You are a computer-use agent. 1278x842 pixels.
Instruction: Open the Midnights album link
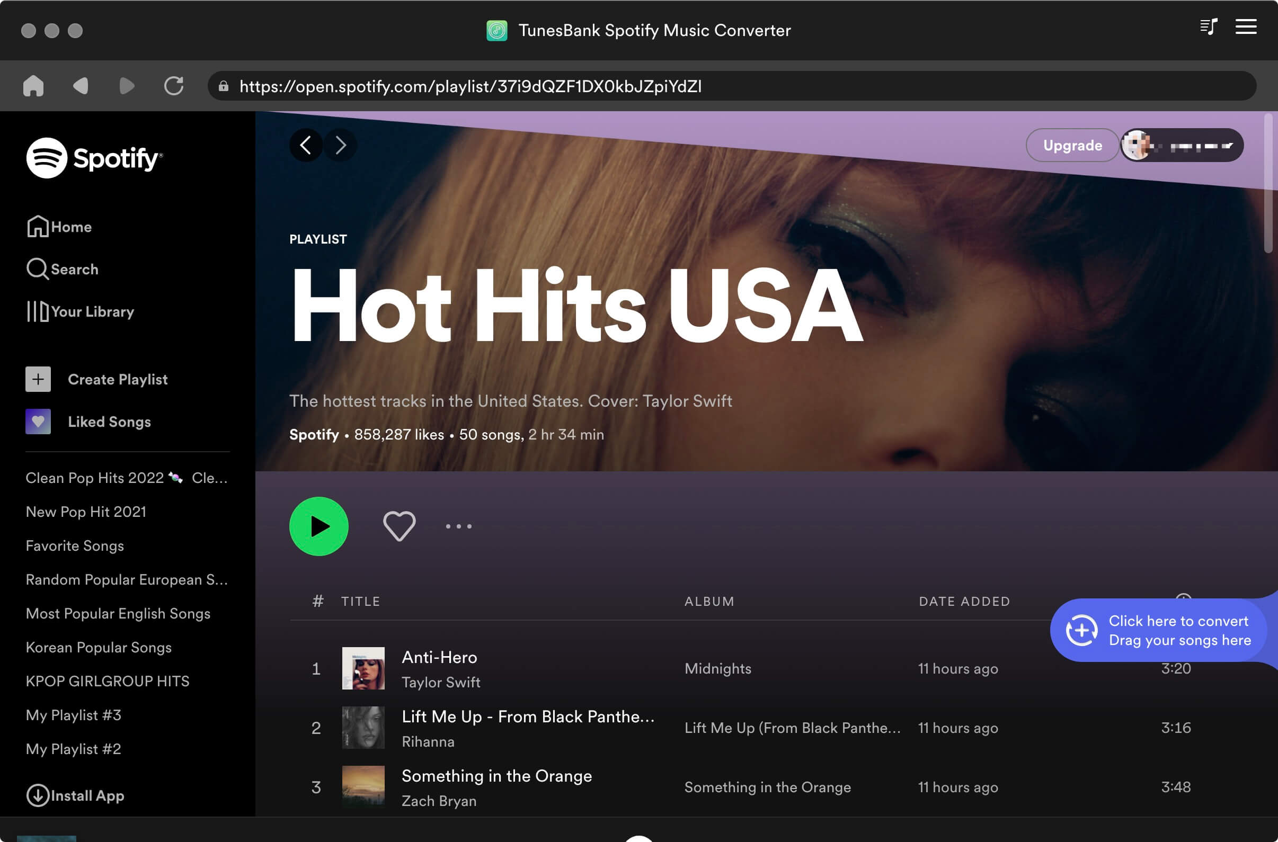[718, 668]
